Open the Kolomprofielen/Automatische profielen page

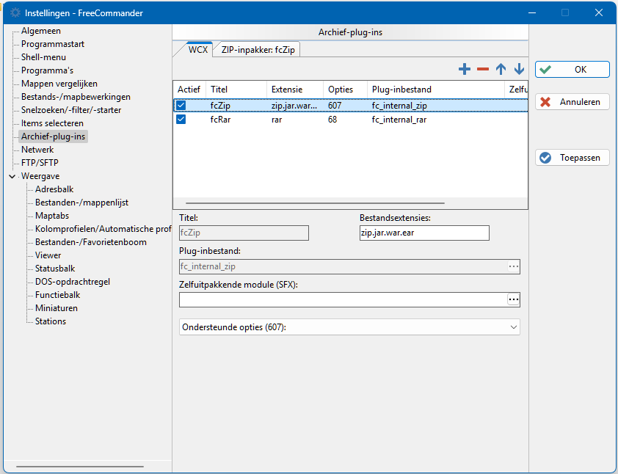(103, 229)
